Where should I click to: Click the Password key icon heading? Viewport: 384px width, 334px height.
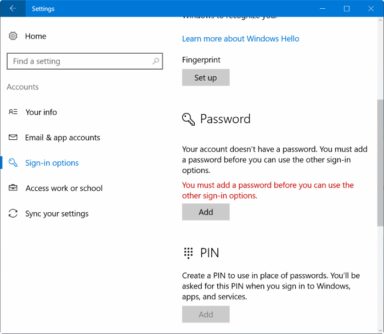pos(188,119)
